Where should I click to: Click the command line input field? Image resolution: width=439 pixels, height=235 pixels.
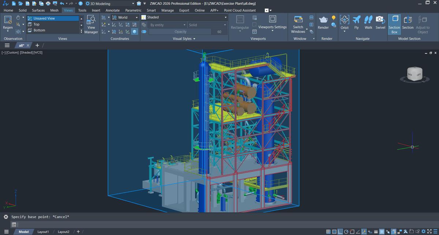(x=227, y=225)
